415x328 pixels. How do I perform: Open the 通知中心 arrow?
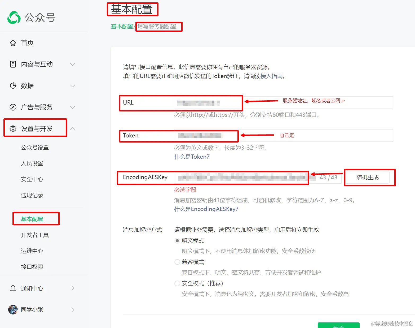click(x=73, y=288)
